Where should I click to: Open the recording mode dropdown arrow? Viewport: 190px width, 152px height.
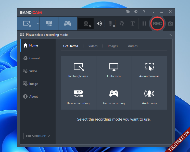coord(38,24)
